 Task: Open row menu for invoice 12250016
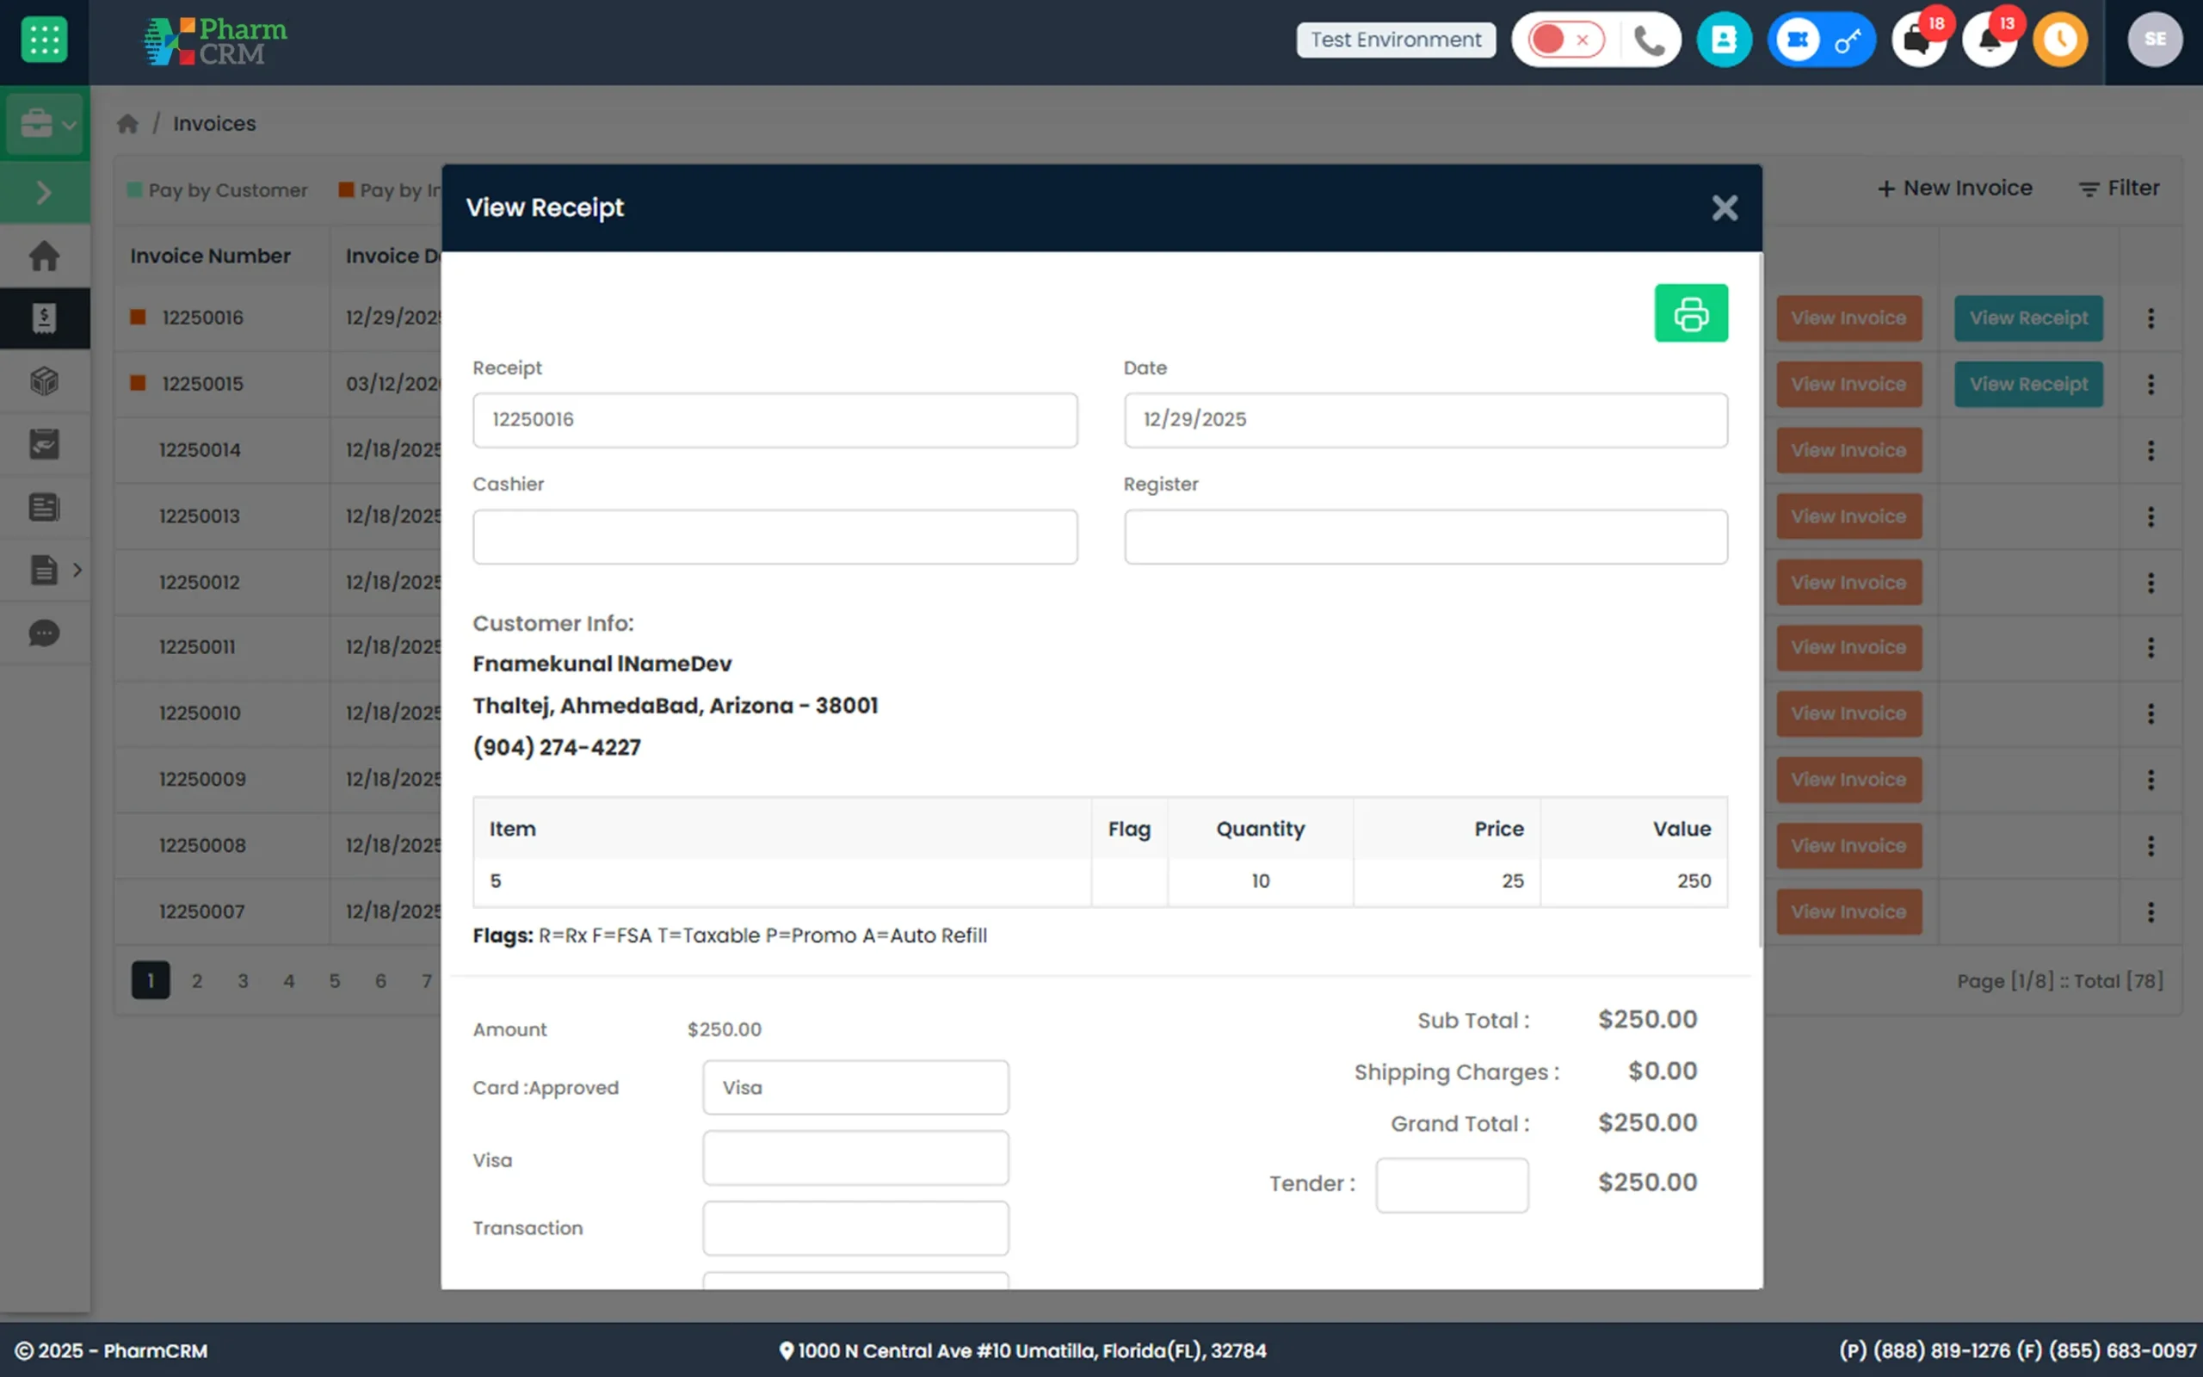(2151, 318)
